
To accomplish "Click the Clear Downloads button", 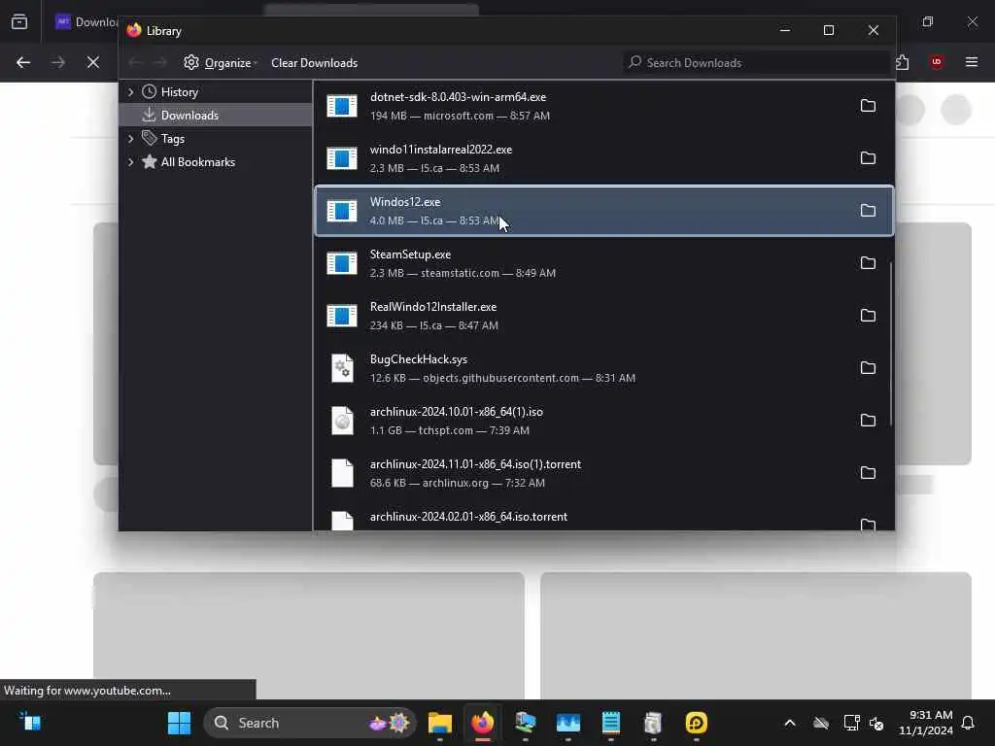I will [314, 63].
